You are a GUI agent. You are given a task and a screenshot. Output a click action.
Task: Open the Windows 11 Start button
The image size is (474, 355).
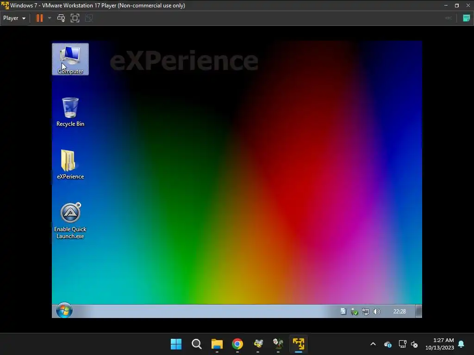[176, 344]
